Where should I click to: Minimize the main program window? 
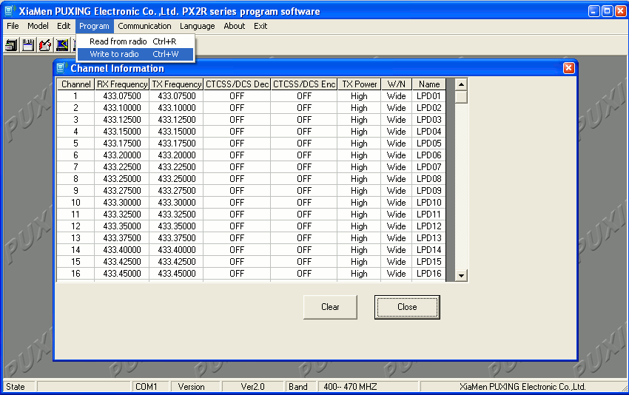[594, 11]
